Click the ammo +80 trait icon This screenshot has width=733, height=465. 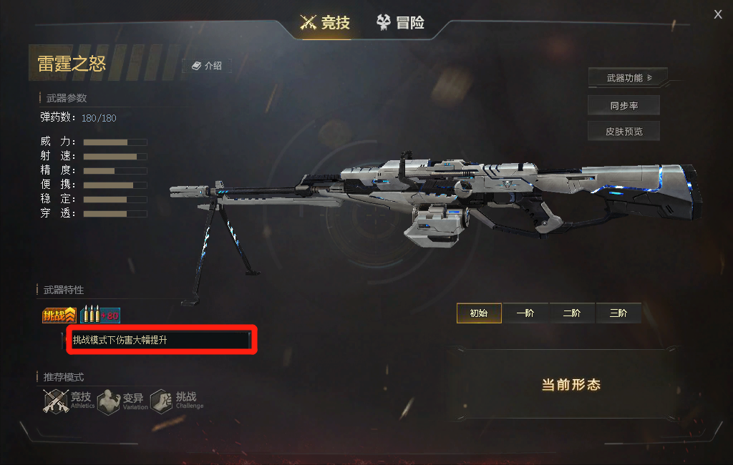(100, 315)
